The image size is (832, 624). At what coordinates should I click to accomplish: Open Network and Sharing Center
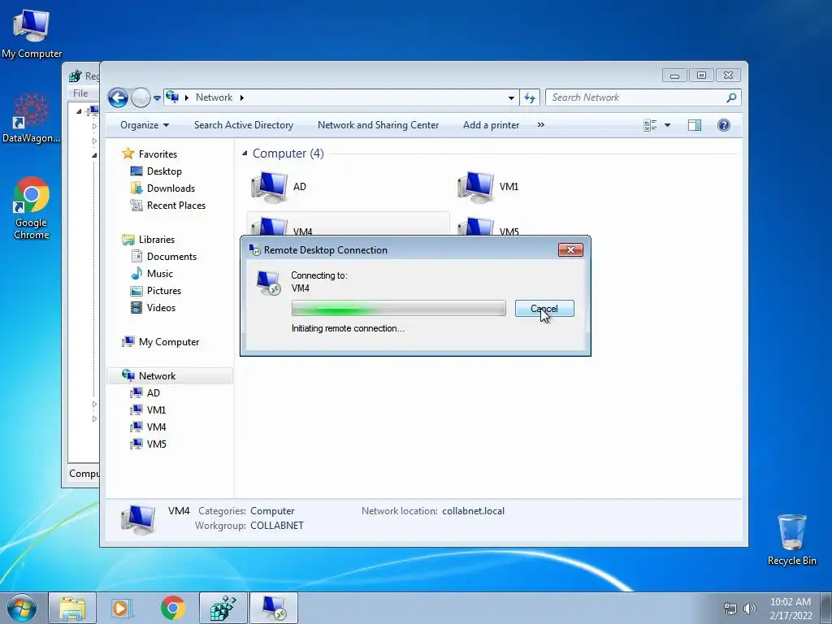point(378,125)
